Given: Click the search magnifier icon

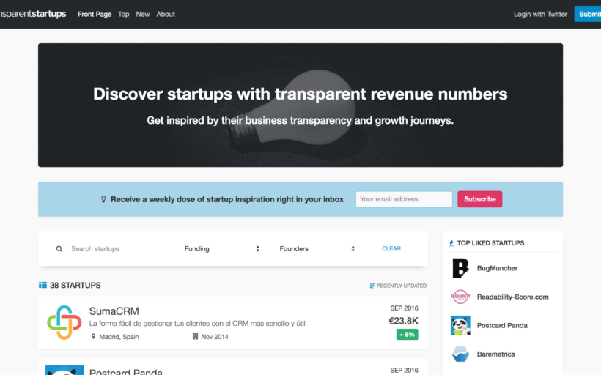Looking at the screenshot, I should coord(59,249).
